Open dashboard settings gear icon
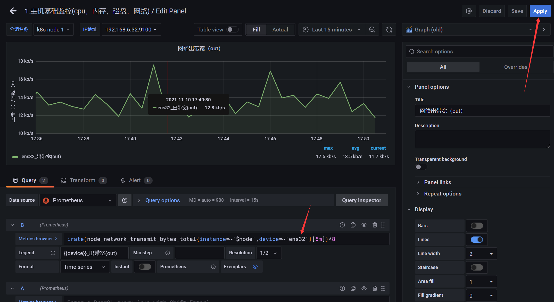Screen dimensions: 554x302 click(x=469, y=11)
